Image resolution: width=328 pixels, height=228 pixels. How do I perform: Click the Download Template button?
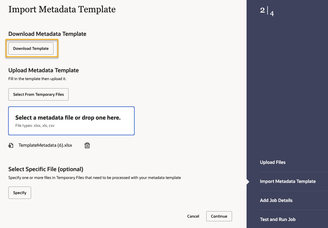pyautogui.click(x=31, y=48)
